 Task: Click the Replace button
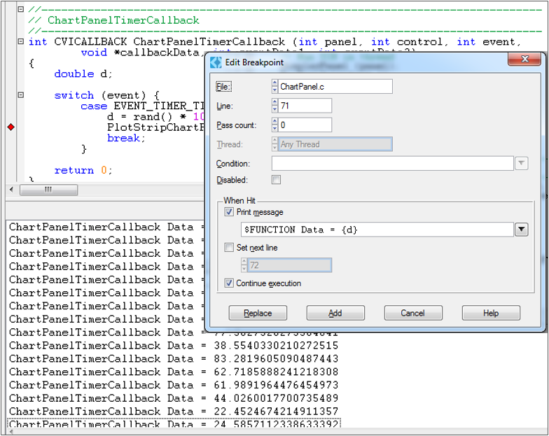click(258, 313)
